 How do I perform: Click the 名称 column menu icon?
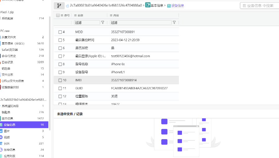(x=75, y=15)
